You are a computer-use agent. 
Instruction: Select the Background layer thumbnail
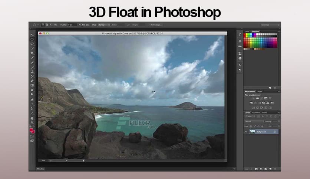tap(252, 132)
